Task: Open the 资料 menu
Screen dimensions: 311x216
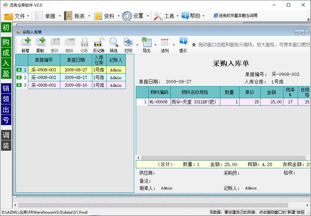Action: [105, 16]
